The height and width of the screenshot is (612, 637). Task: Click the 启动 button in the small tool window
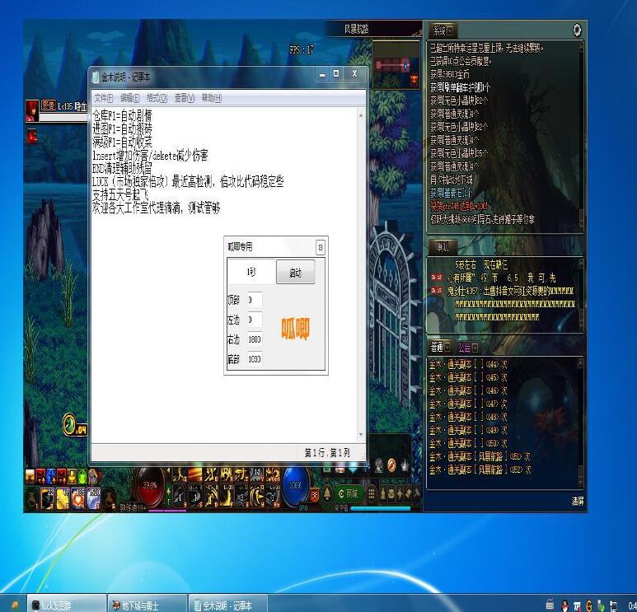click(x=295, y=272)
